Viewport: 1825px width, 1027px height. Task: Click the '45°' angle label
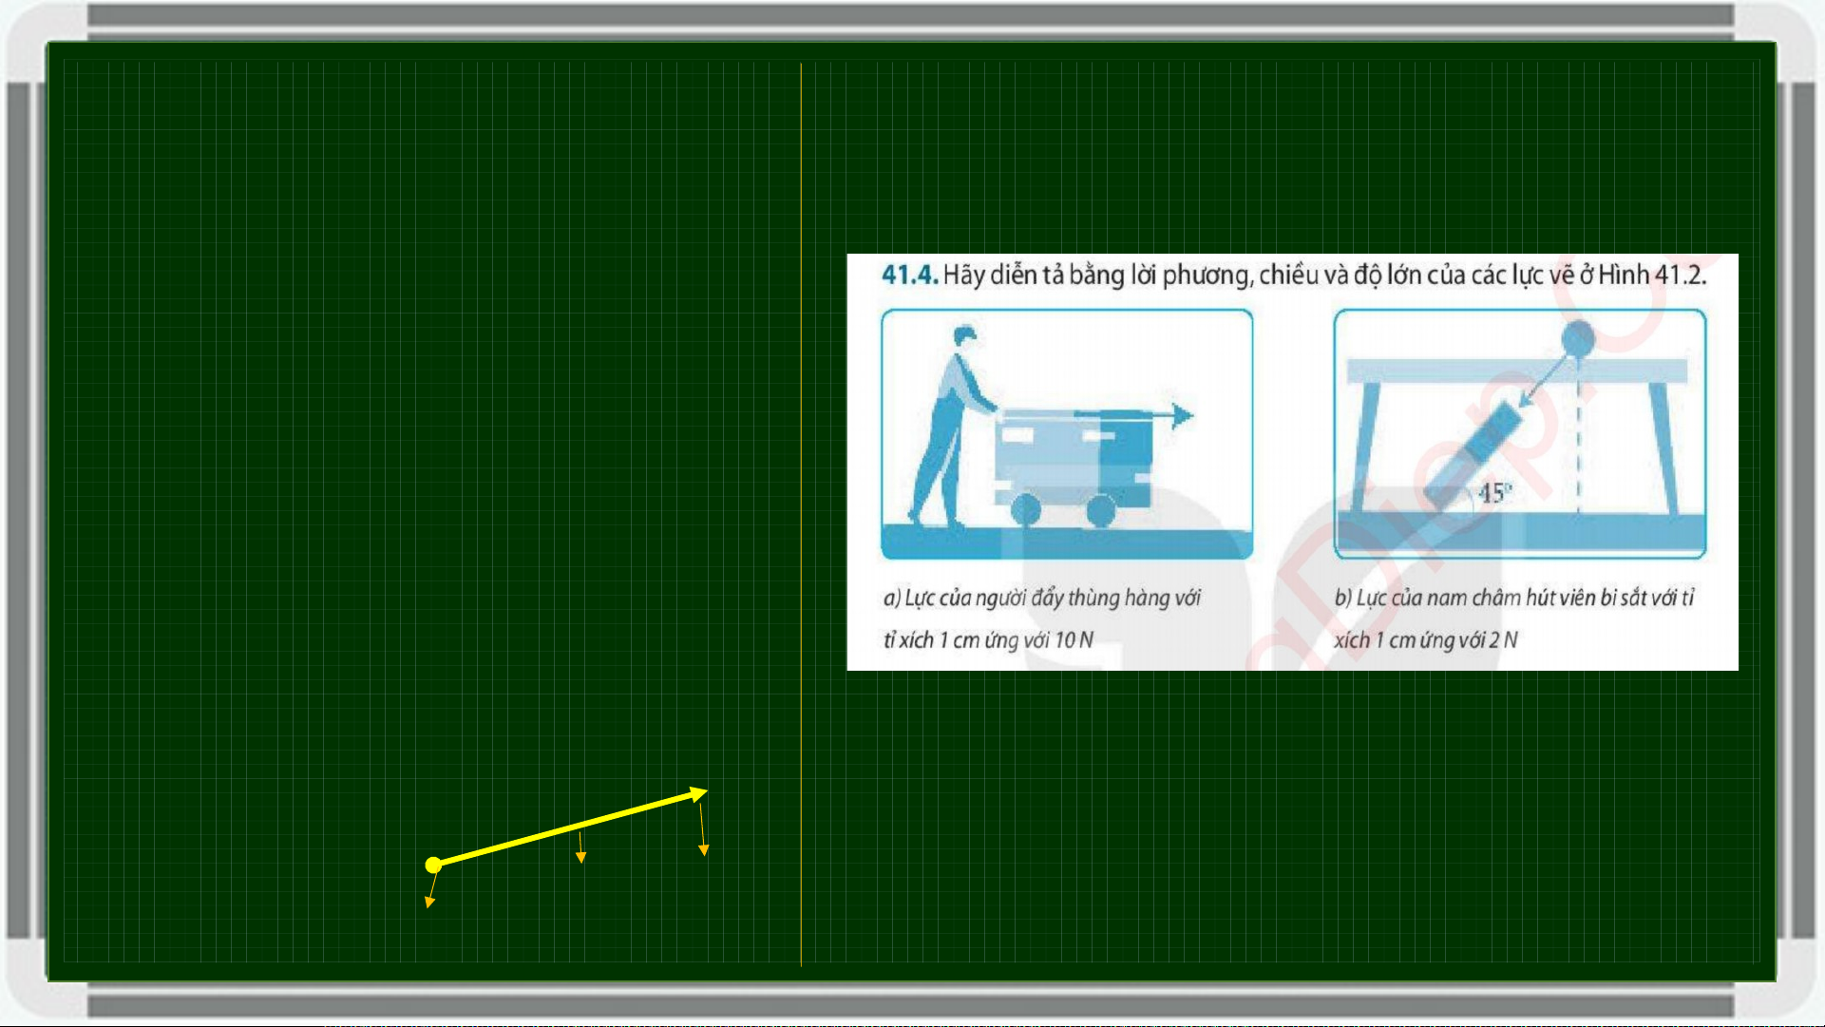[1494, 492]
